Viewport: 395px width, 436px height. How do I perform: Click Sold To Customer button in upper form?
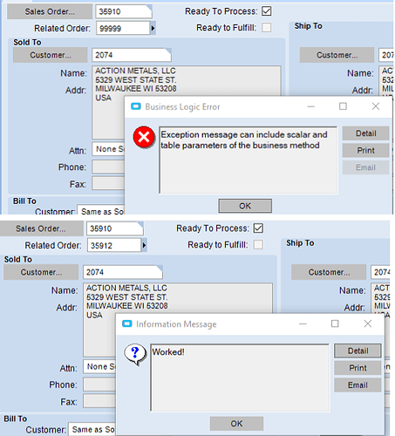tap(51, 55)
